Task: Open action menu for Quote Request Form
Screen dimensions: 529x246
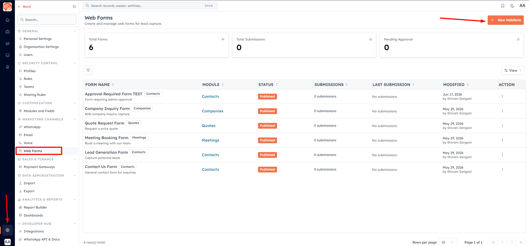Action: tap(502, 126)
